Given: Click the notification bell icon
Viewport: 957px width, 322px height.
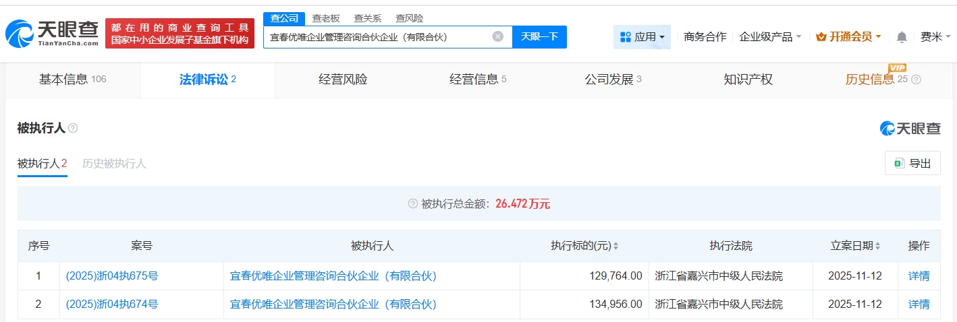Looking at the screenshot, I should (902, 37).
